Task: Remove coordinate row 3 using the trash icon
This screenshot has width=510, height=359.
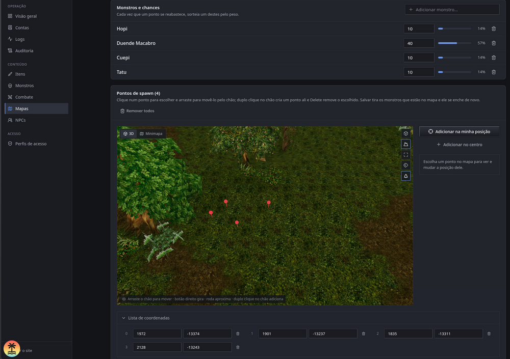Action: pos(238,347)
